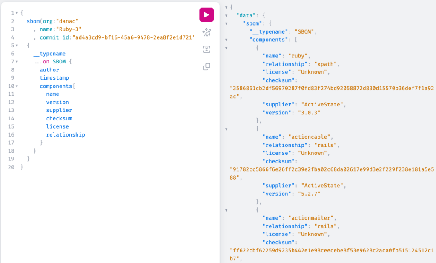Run the query with the pink play button

pyautogui.click(x=207, y=14)
